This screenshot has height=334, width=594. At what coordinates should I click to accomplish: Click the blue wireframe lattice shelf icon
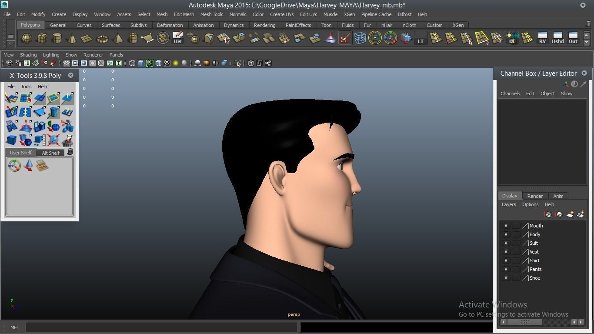click(360, 38)
